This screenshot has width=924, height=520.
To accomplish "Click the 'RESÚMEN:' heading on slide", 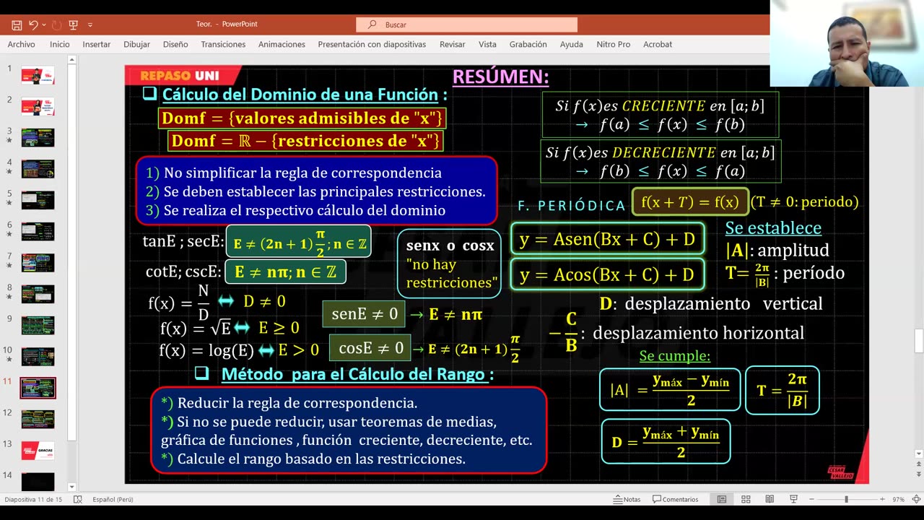I will 500,77.
